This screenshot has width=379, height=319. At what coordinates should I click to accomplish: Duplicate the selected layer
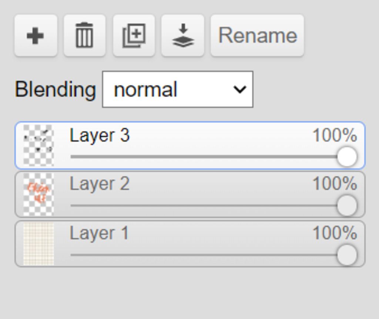134,35
